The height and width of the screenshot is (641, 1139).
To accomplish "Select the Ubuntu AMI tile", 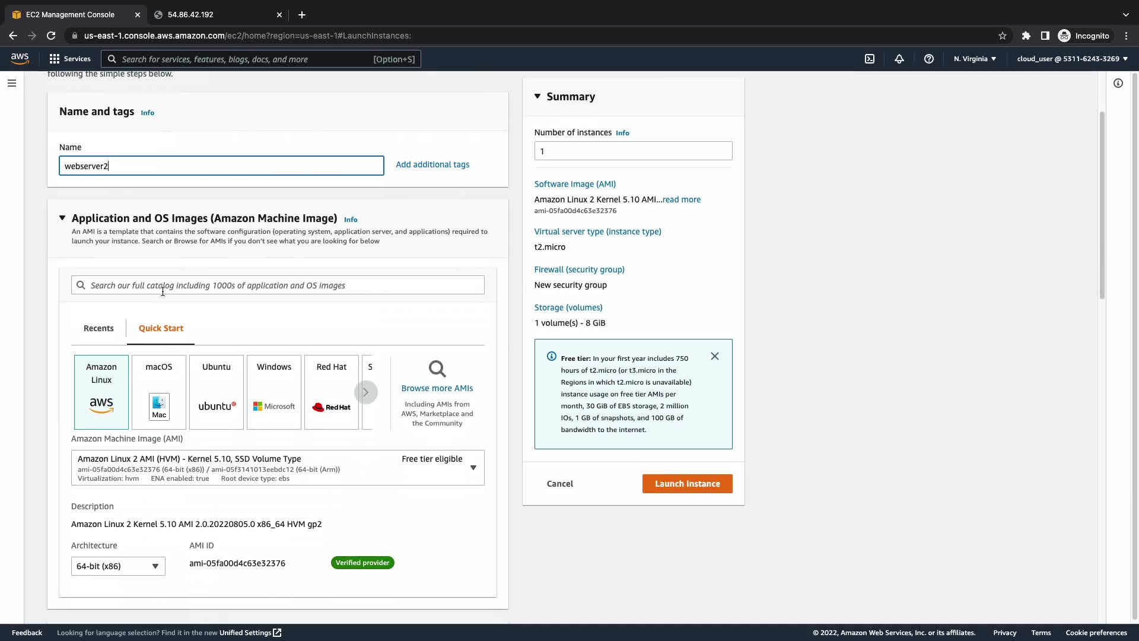I will click(217, 392).
